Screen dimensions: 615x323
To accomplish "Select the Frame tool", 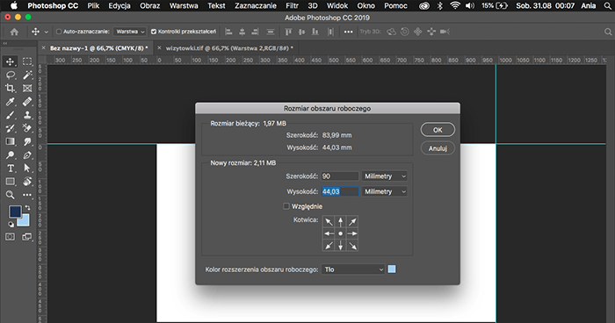I will point(27,88).
